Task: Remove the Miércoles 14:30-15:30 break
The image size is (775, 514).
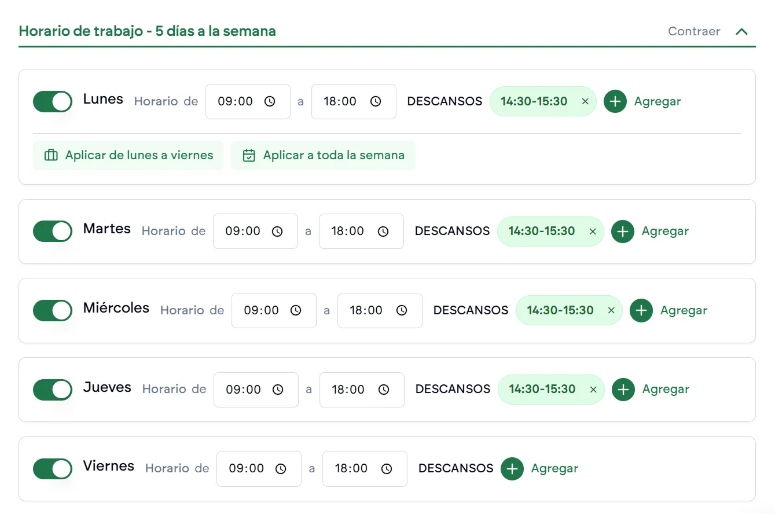Action: point(611,310)
